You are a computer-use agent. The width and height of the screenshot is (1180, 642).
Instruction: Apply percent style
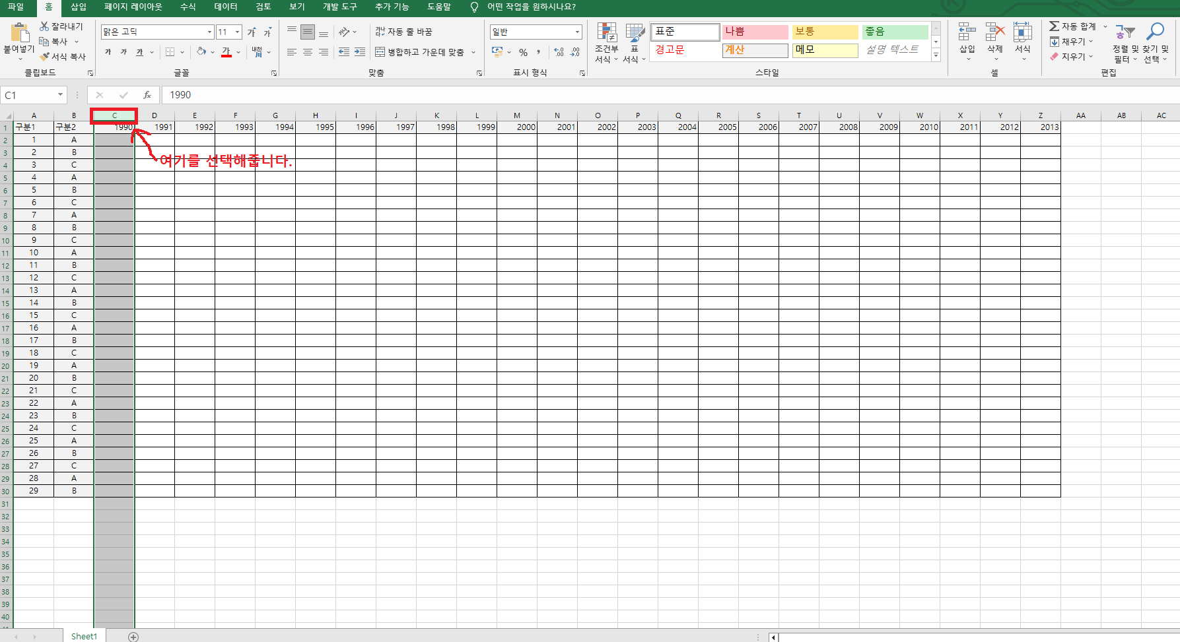point(523,52)
